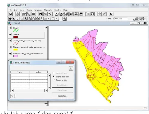Click the binoculars Find icon
Viewport: 149px width, 114px height.
[41, 14]
